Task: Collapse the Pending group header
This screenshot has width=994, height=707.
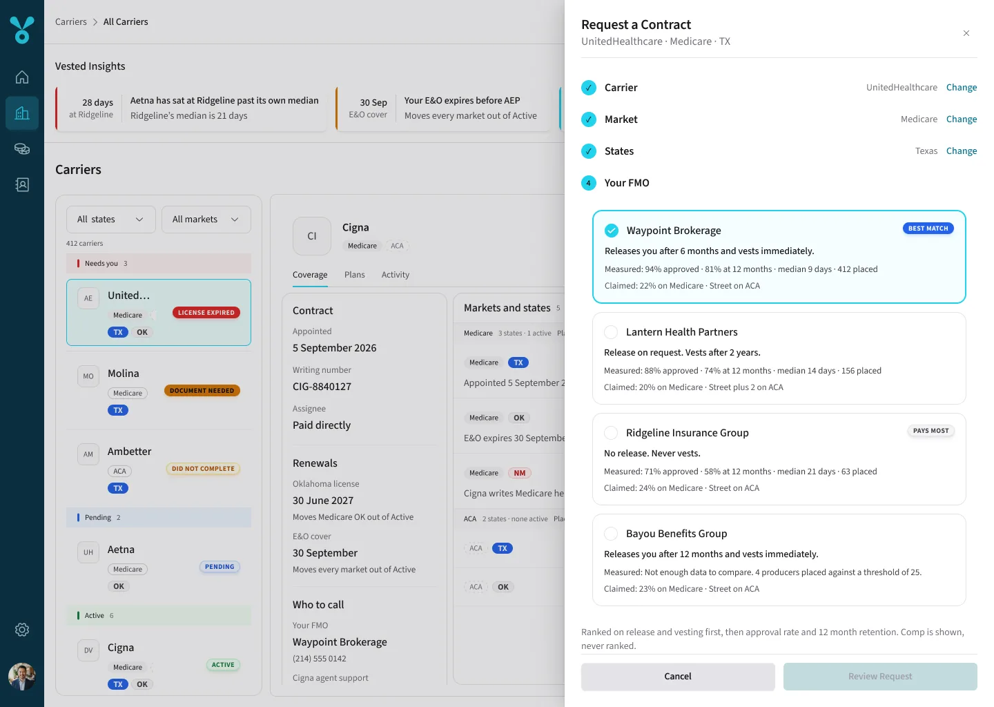Action: tap(159, 517)
